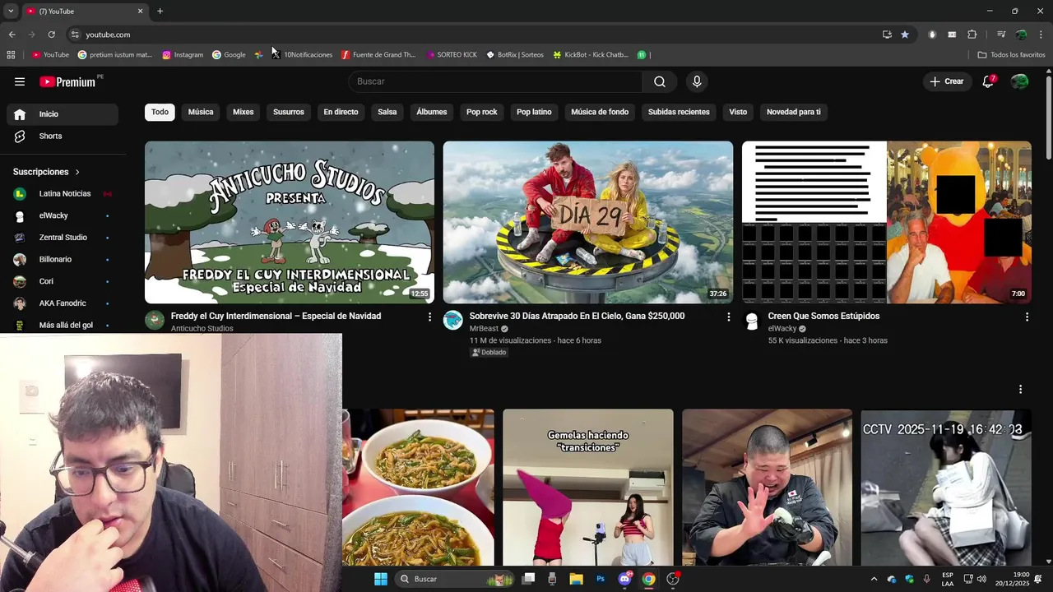Select the Susurros filter chip
Viewport: 1053px width, 592px height.
[289, 112]
